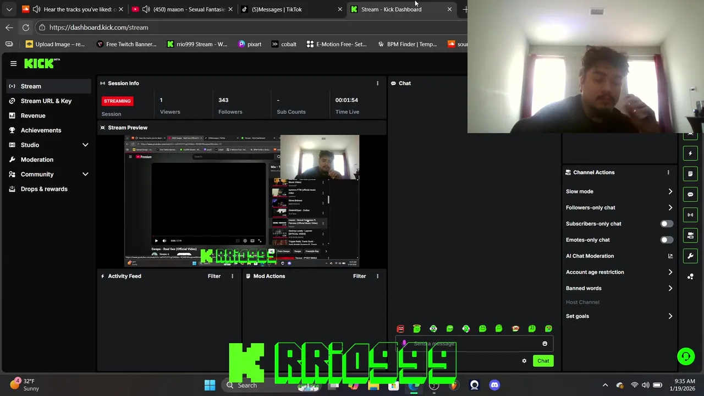
Task: Open the browser tab list dropdown
Action: pos(9,9)
